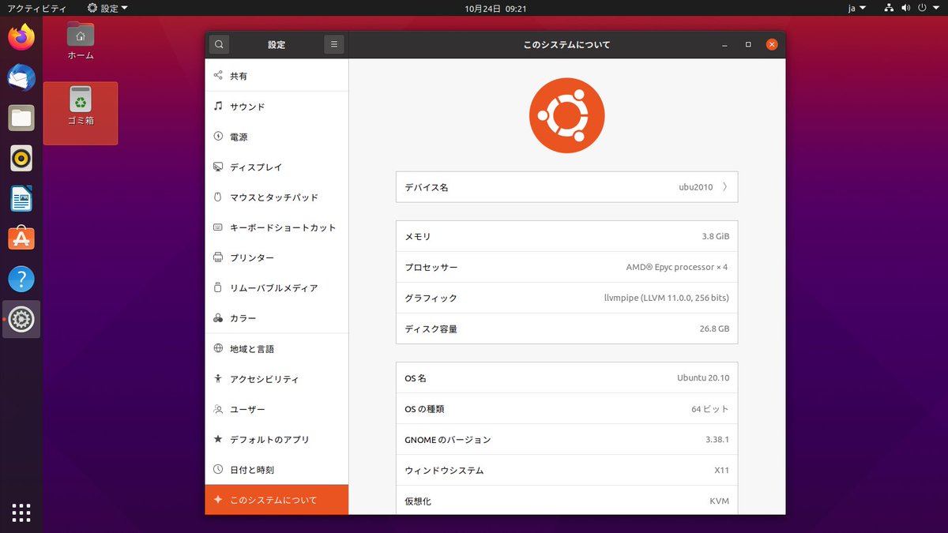948x533 pixels.
Task: Click the 地域と言語 globe icon
Action: coord(218,348)
